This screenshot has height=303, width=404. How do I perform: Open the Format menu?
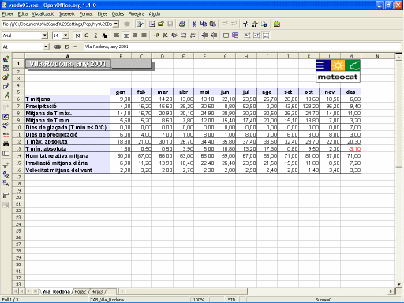pos(86,14)
